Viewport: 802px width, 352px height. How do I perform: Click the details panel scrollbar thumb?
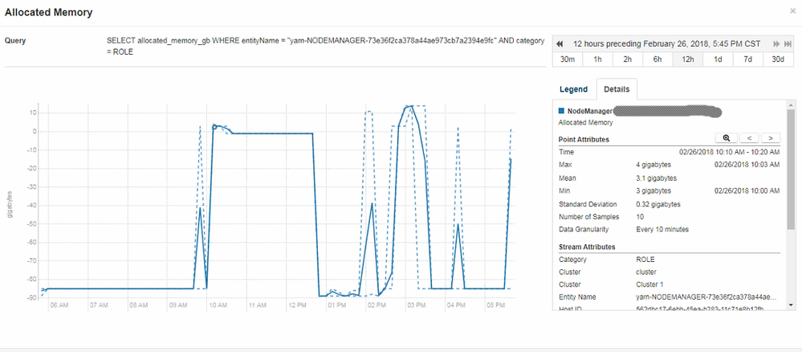(792, 169)
